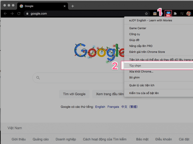The height and width of the screenshot is (144, 193).
Task: Open Quản lý các tiện ích
Action: coord(159,85)
